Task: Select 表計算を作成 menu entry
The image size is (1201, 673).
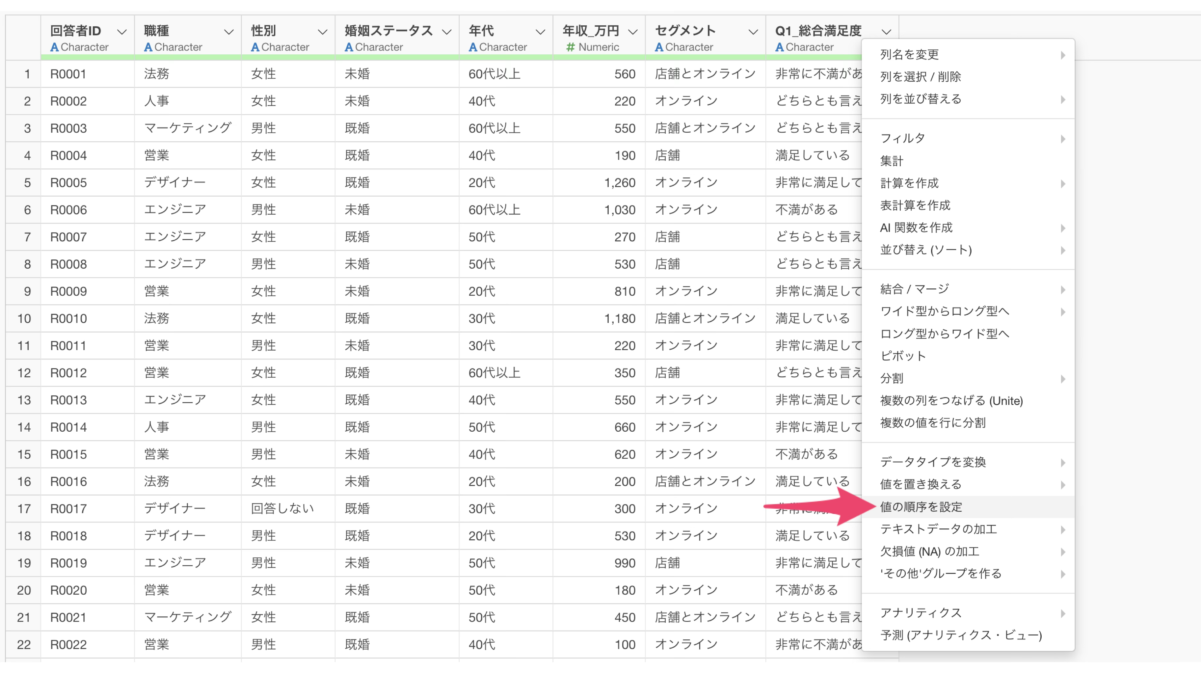Action: [x=968, y=206]
